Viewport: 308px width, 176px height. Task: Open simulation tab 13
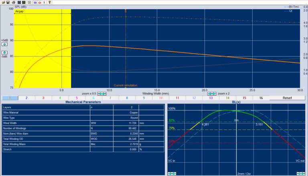(211, 98)
